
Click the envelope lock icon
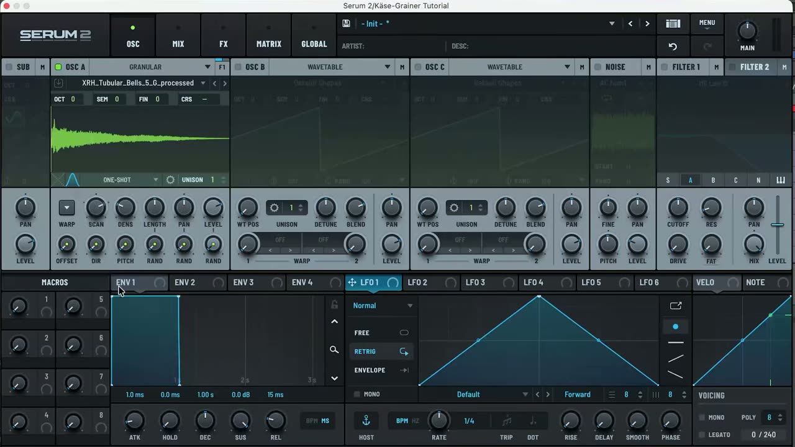tap(334, 305)
